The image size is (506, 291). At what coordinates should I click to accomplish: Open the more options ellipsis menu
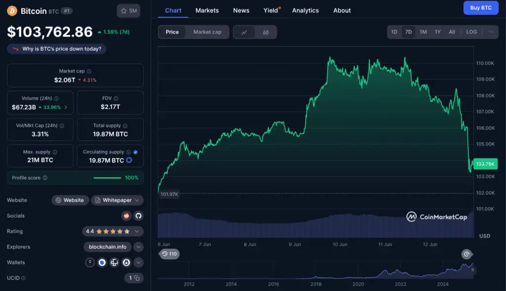click(491, 32)
